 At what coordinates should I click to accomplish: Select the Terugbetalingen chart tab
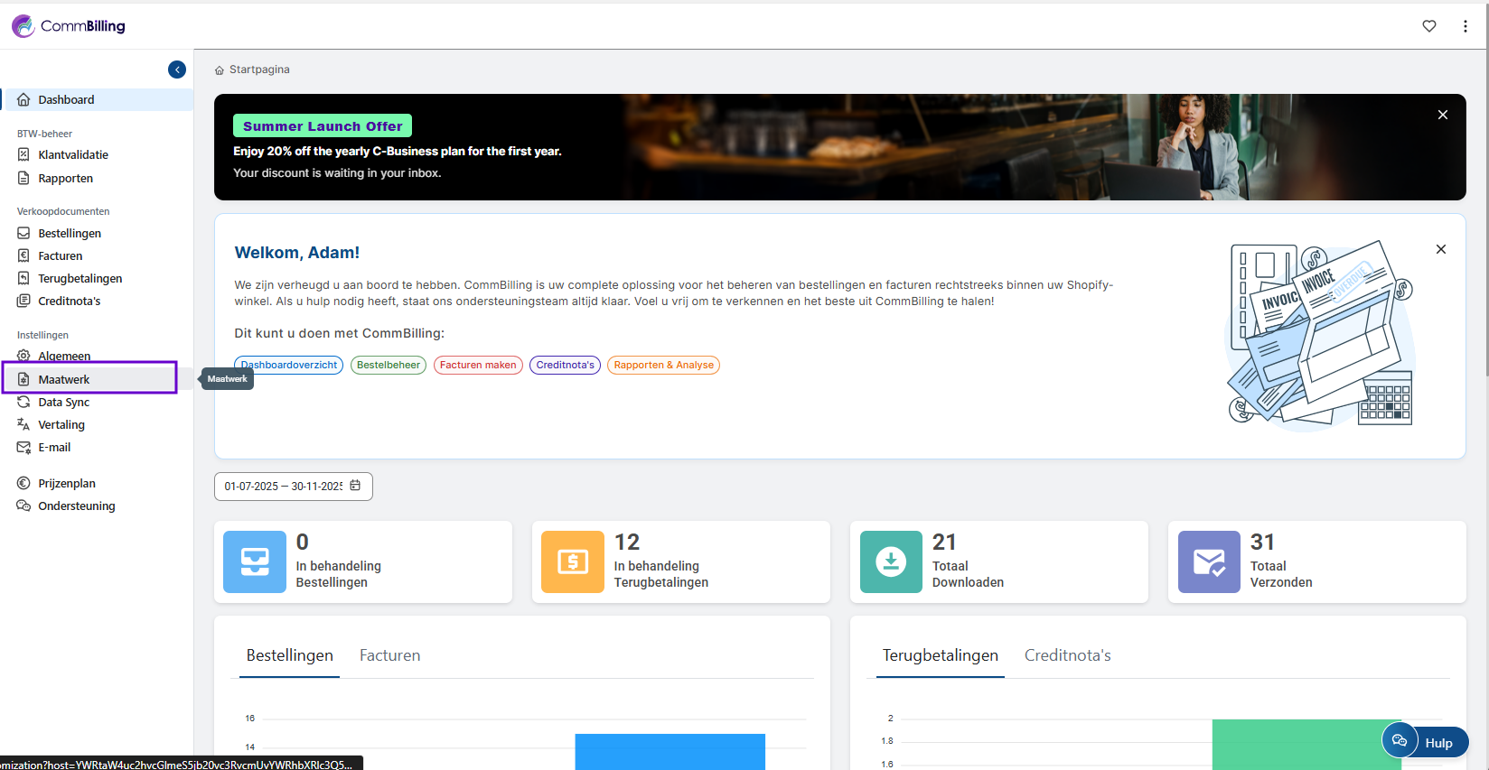(940, 655)
